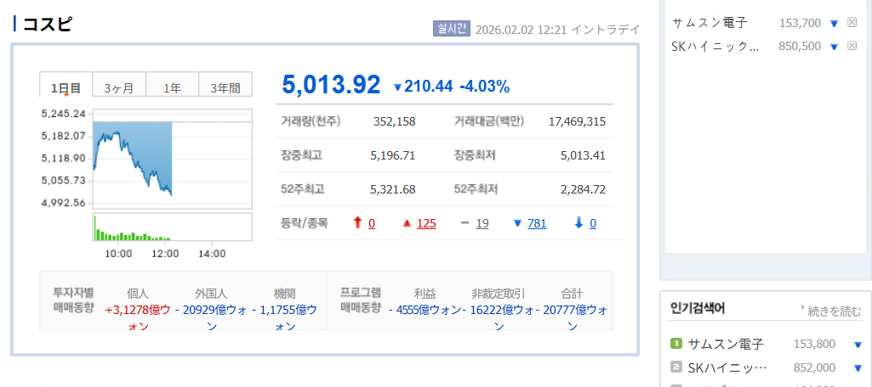Image resolution: width=872 pixels, height=387 pixels.
Task: Click the gray unchanged dash icon beside 19
Action: pos(464,223)
